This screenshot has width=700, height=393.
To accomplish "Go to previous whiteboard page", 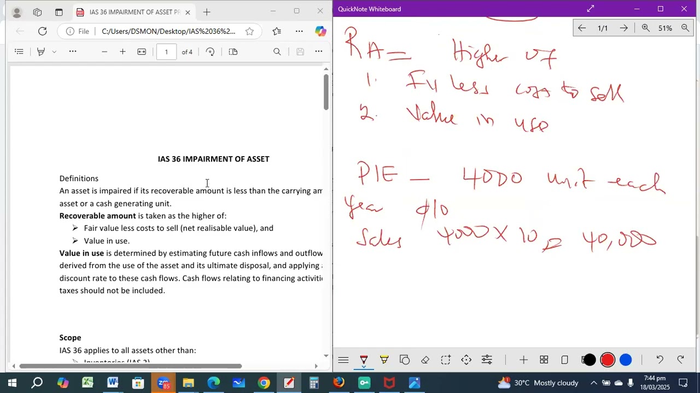I will tap(582, 28).
